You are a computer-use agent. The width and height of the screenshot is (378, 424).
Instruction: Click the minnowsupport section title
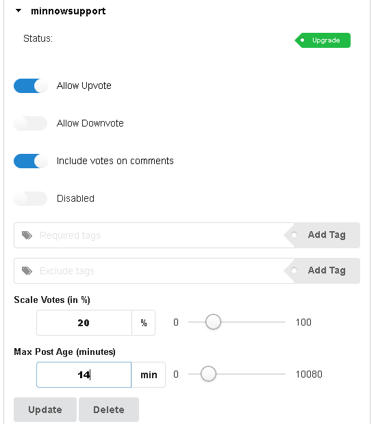tap(68, 12)
